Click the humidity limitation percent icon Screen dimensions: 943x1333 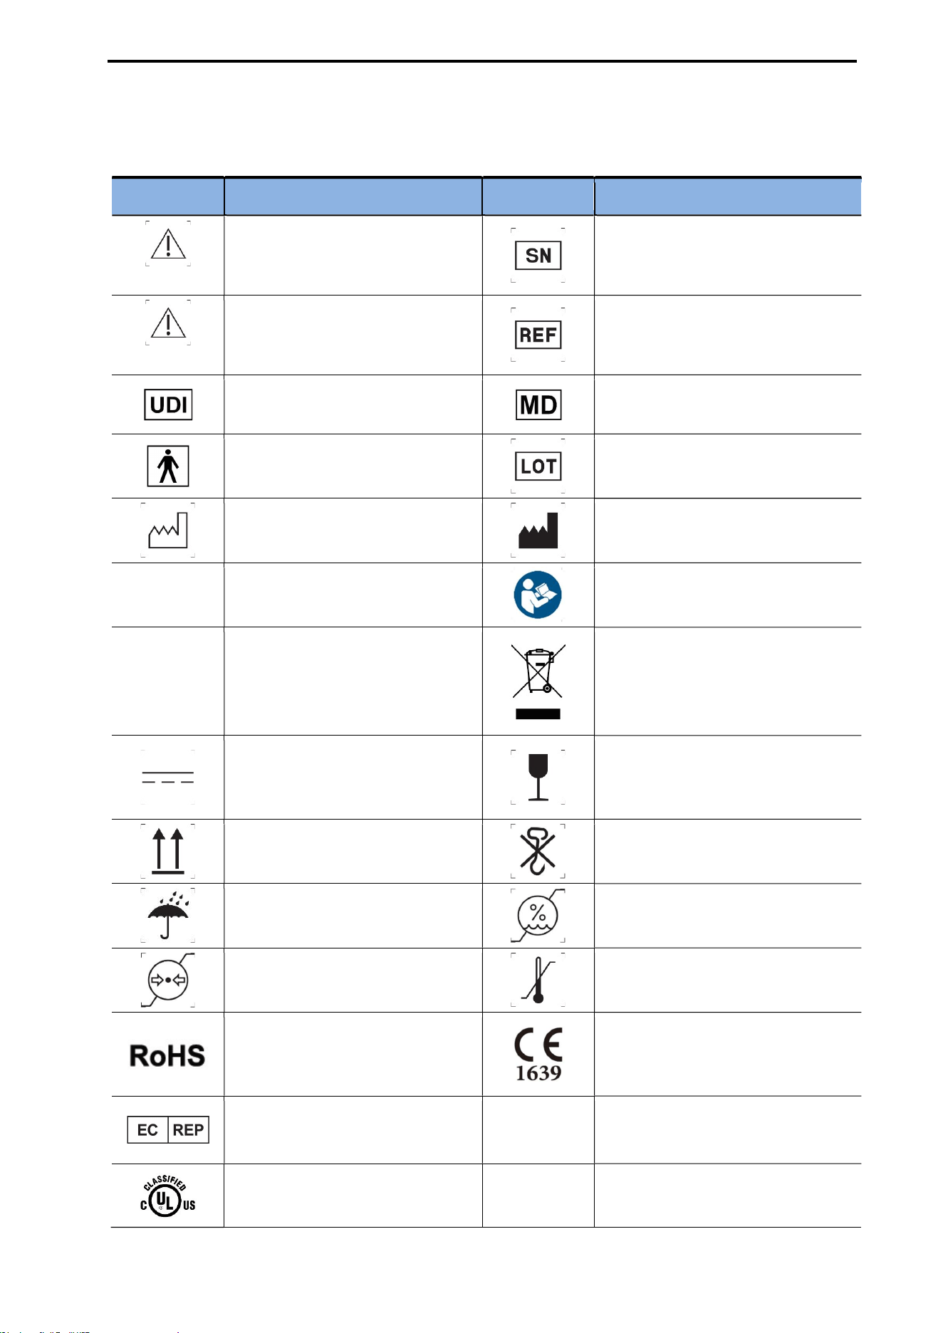pos(538,916)
